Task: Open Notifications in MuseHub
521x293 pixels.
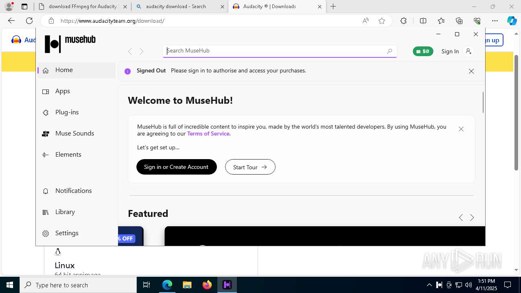Action: (77, 191)
